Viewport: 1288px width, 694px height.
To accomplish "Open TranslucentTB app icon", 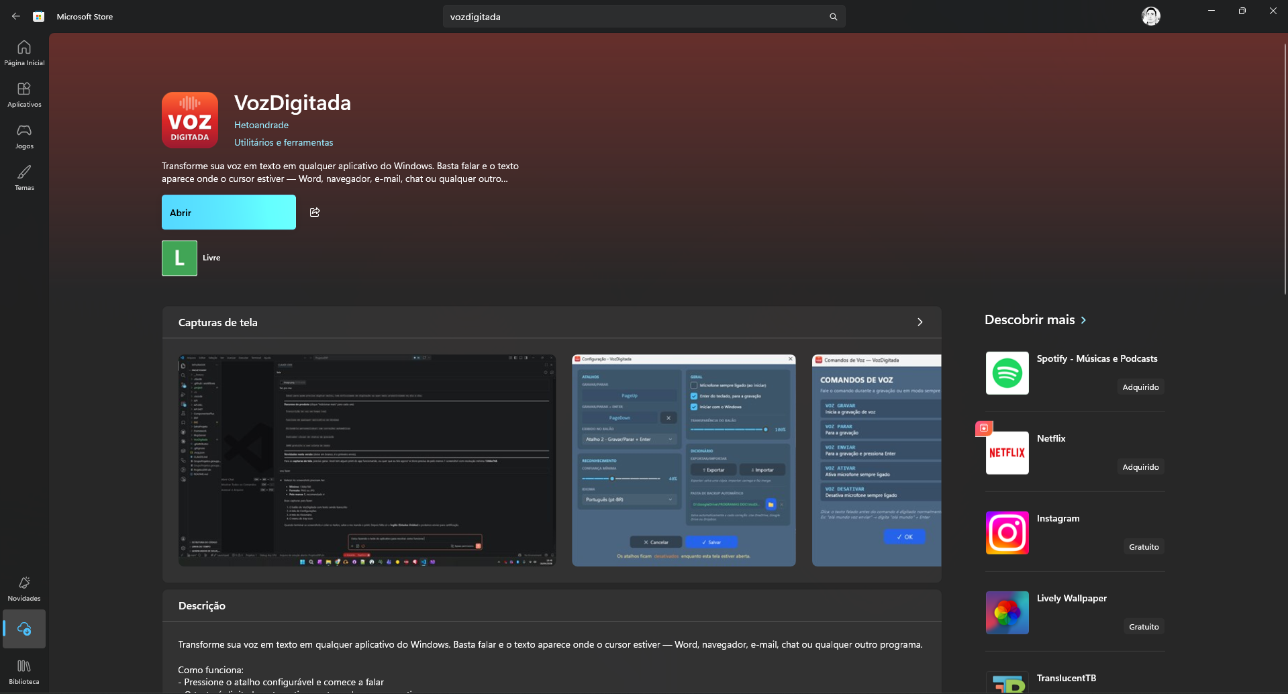I will 1007,683.
